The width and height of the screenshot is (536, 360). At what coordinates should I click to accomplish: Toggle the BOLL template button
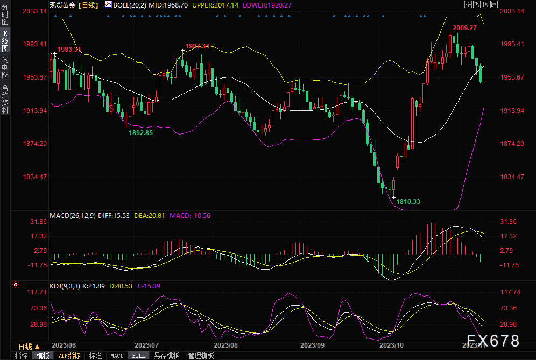coord(138,356)
